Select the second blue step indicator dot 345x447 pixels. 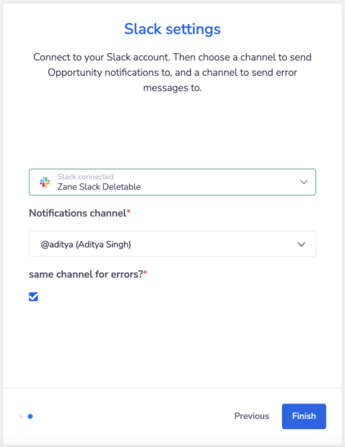click(30, 416)
